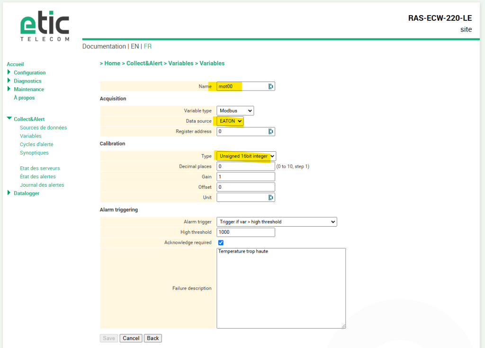Expand the Maintenance menu arrow
The image size is (485, 348).
9,89
